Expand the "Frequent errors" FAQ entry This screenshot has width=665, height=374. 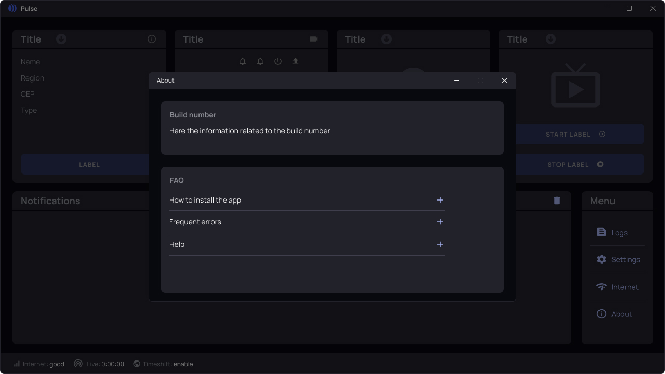307,222
